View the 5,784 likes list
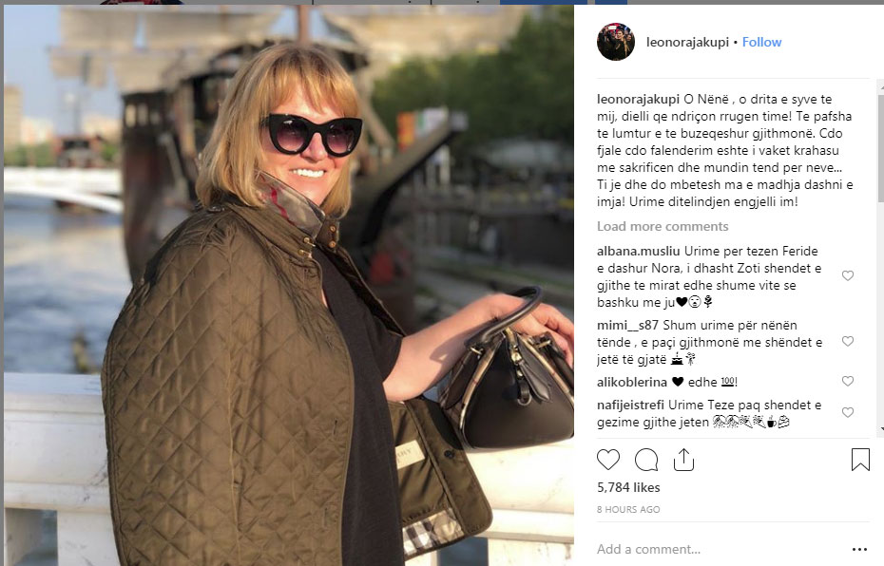884x566 pixels. click(x=628, y=488)
